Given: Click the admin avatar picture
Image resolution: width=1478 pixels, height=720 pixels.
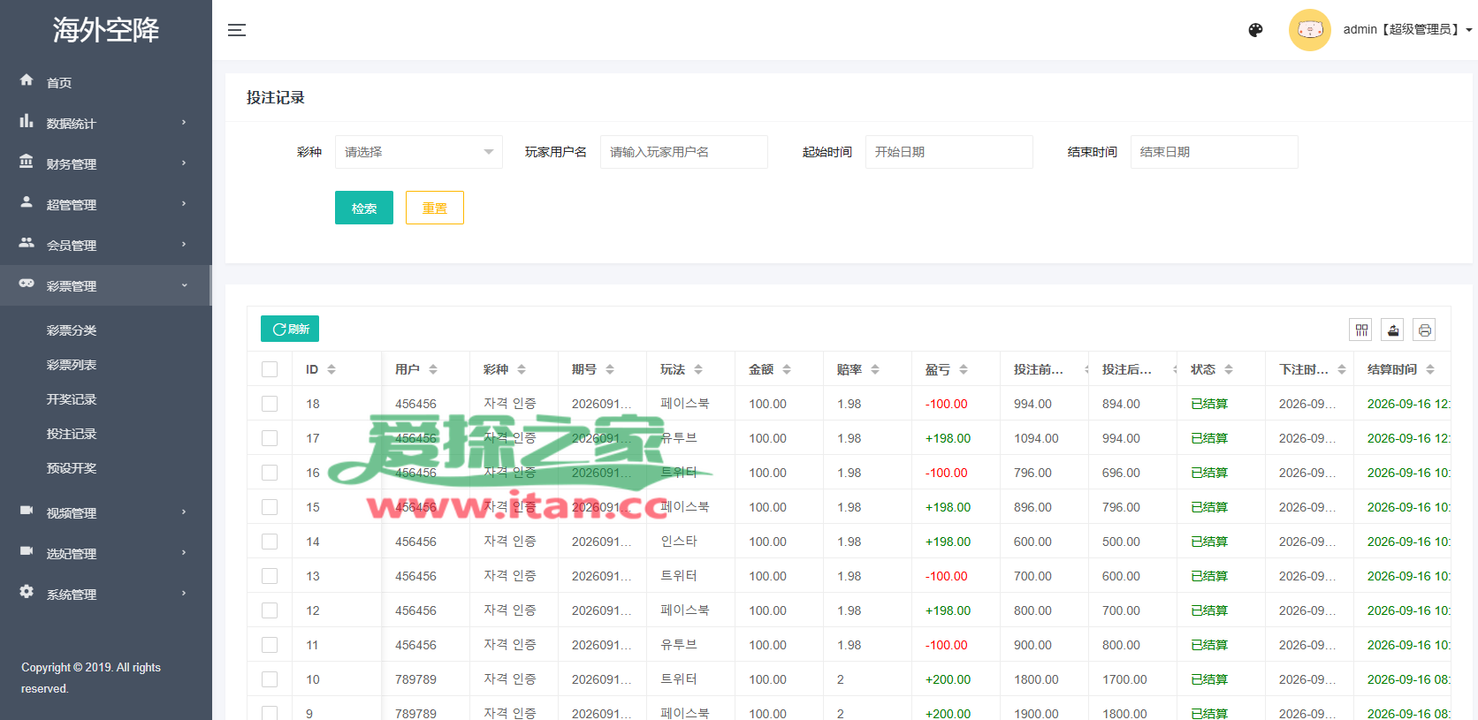Looking at the screenshot, I should [x=1310, y=30].
